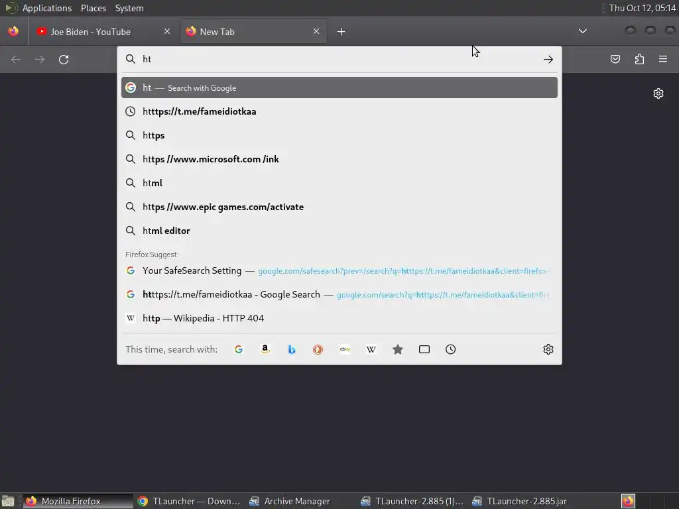The height and width of the screenshot is (509, 679).
Task: Search this time with eBay icon
Action: [x=345, y=349]
